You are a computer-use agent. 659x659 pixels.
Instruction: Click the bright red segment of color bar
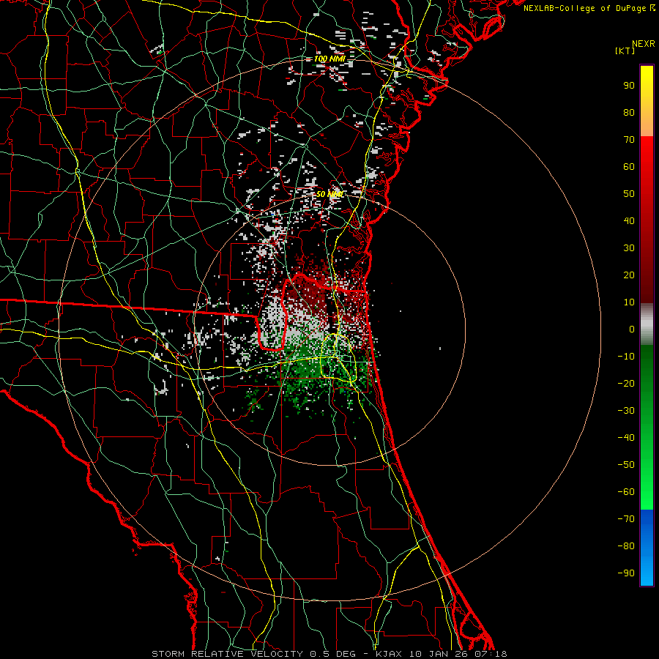click(647, 220)
